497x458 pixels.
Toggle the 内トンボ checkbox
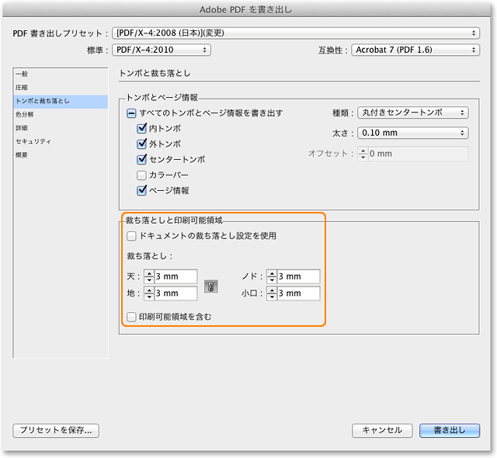[142, 128]
